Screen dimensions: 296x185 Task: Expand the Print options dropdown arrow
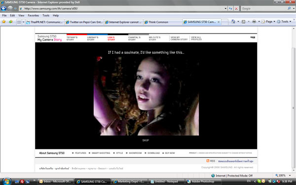pos(259,22)
